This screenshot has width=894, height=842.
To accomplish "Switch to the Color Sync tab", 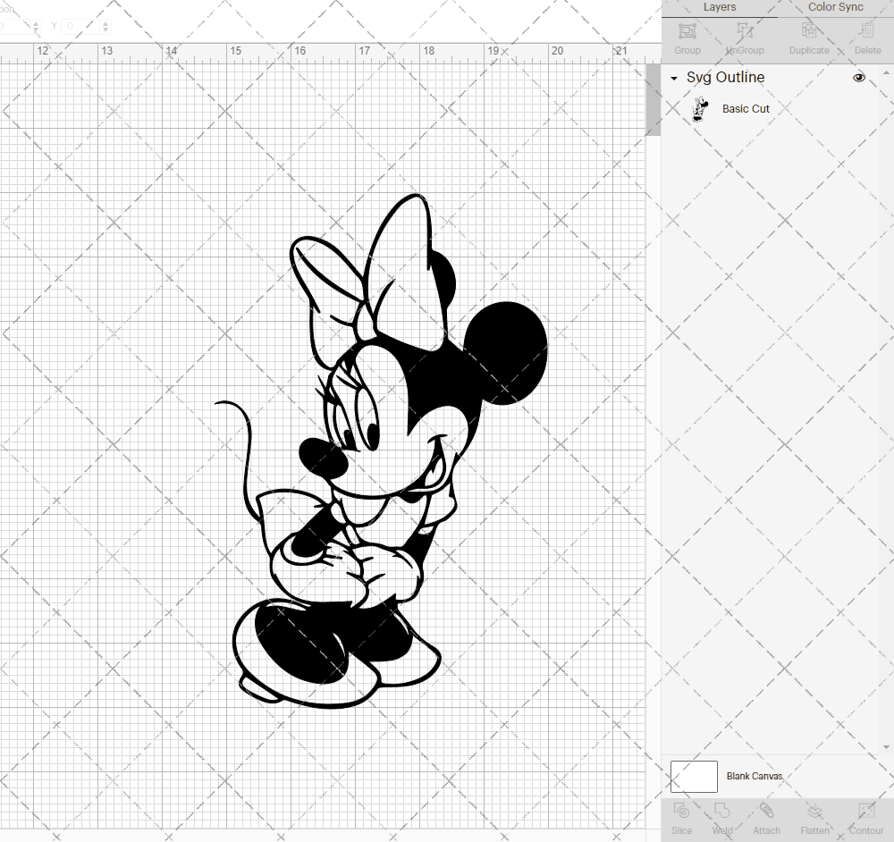I will pos(835,7).
